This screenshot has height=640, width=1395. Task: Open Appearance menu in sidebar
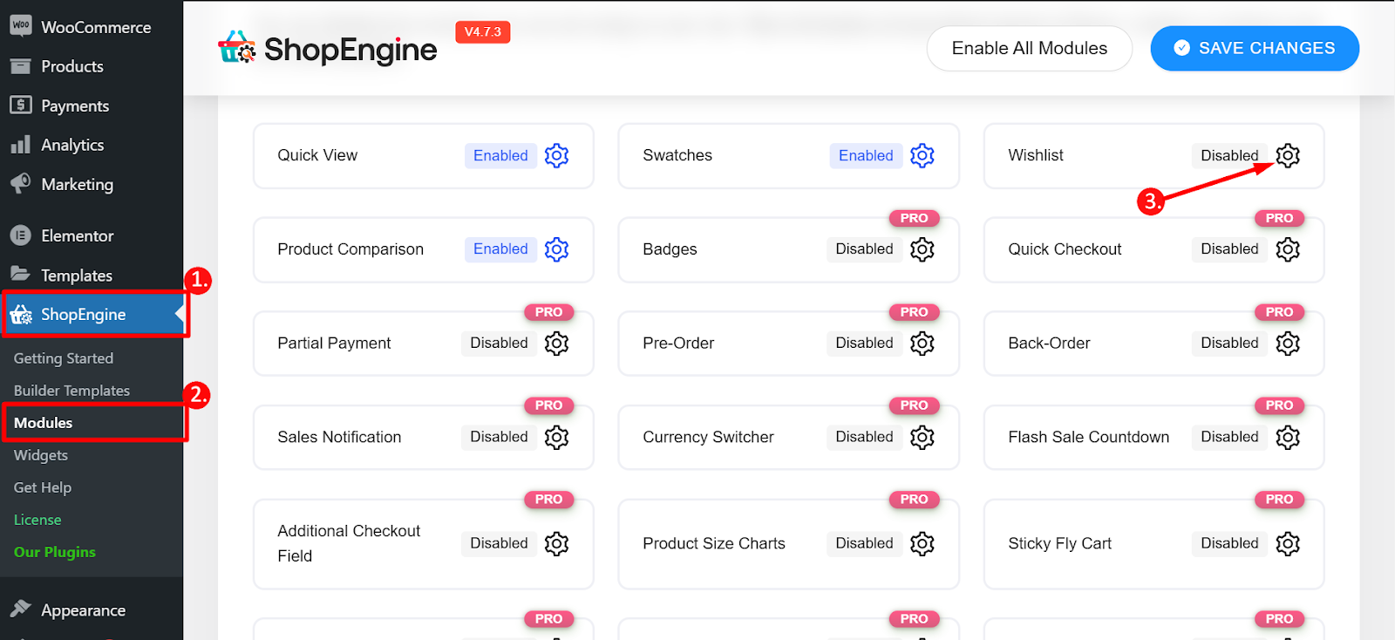pos(92,610)
